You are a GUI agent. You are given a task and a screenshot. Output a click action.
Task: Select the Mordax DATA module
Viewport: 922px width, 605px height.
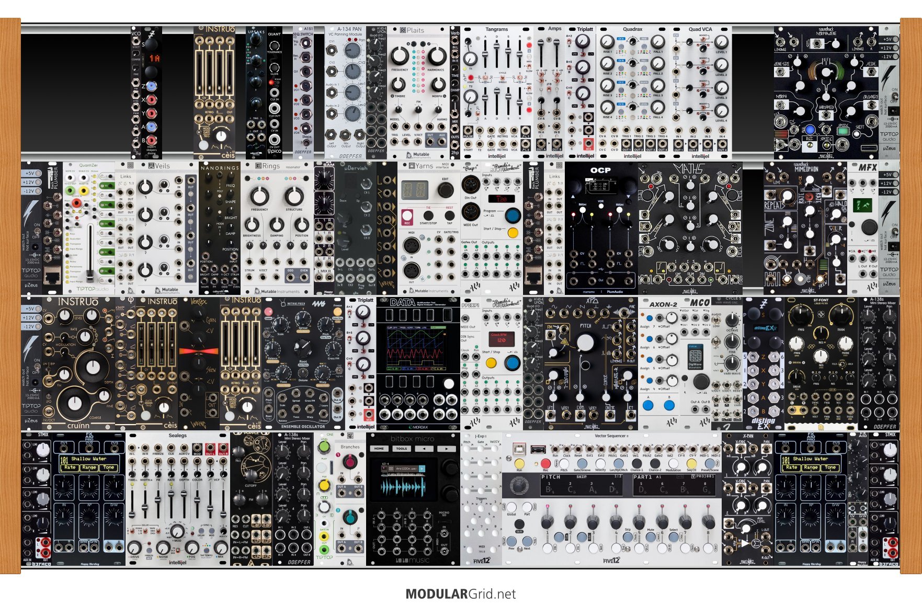point(418,363)
